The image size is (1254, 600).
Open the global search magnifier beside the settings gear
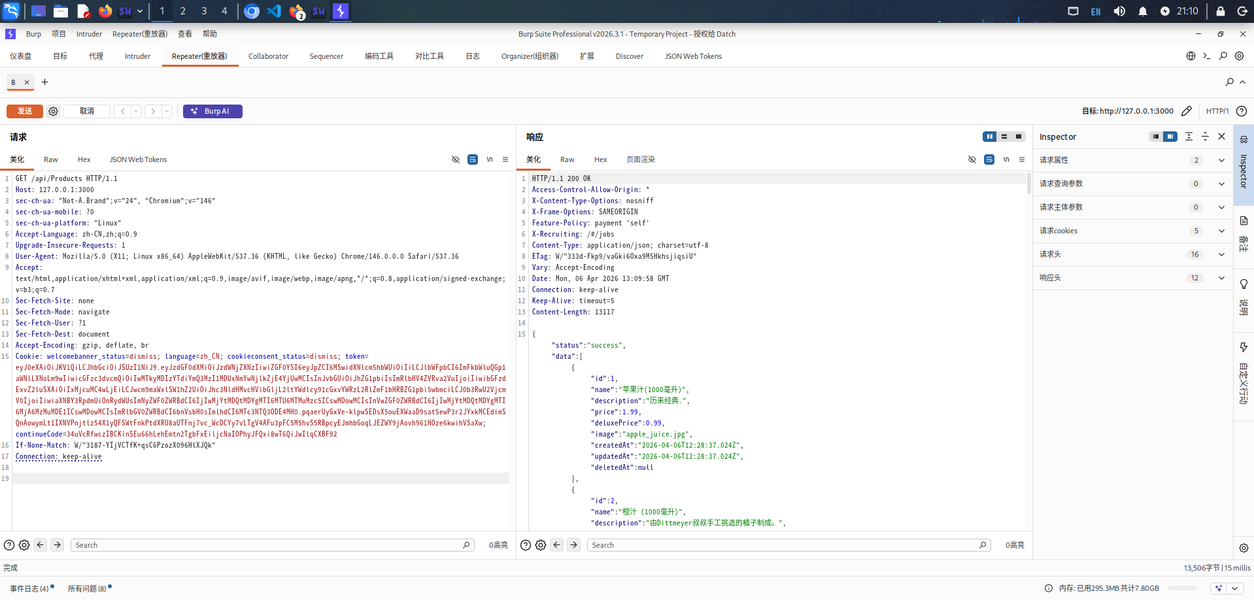(x=1223, y=56)
